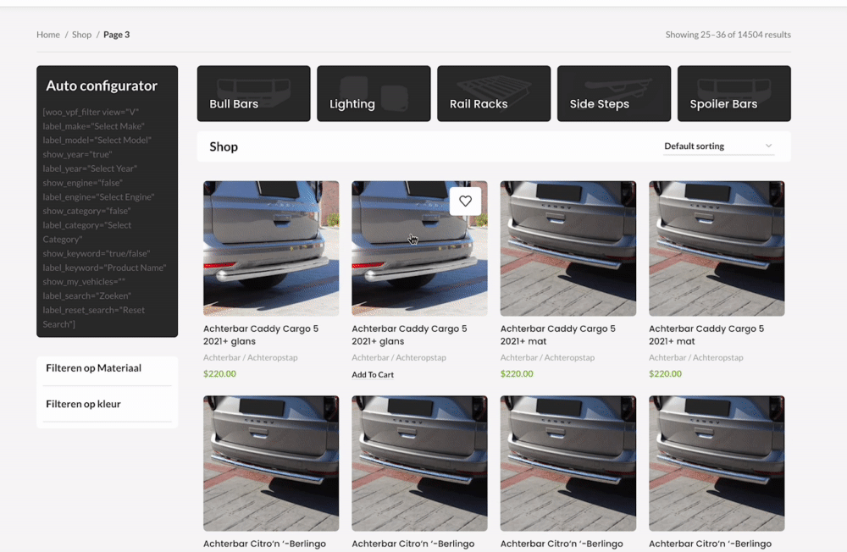This screenshot has width=847, height=552.
Task: Open the Bull Bars category tile
Action: pos(254,93)
